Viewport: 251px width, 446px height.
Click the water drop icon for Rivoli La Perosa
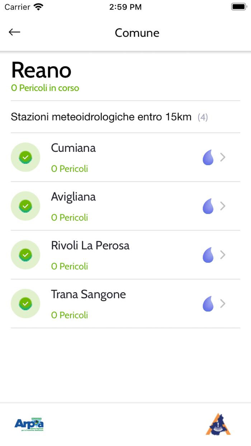(x=208, y=255)
